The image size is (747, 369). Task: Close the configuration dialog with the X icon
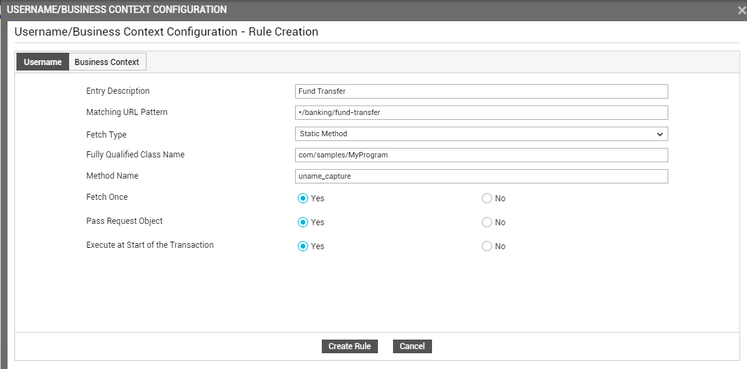point(742,10)
